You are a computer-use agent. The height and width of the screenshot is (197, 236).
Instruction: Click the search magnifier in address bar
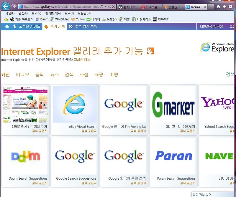pos(102,6)
